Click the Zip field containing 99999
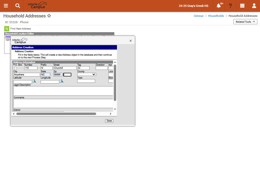Viewport: 260px width, 169px height. pos(58,75)
